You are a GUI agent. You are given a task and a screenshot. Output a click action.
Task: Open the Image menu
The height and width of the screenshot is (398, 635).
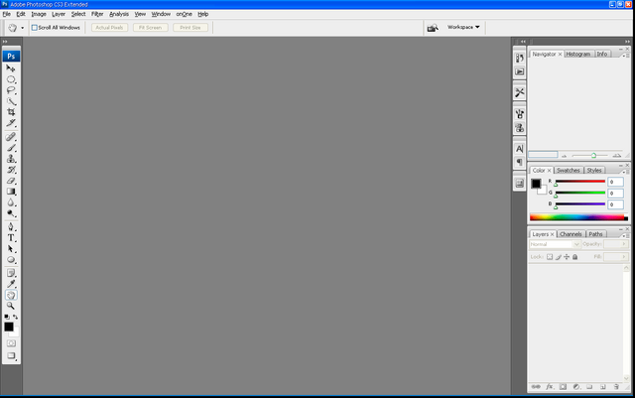click(x=39, y=14)
